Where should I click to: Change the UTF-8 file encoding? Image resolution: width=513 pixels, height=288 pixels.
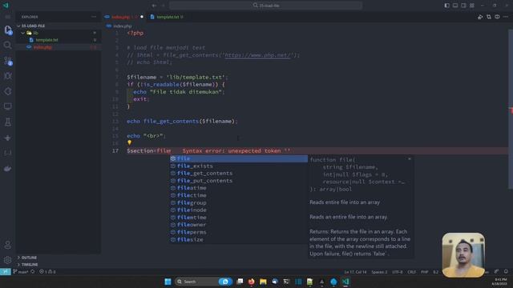(398, 272)
